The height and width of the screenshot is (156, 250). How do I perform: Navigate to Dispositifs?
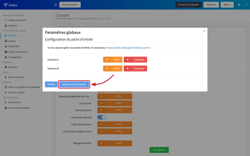click(14, 46)
